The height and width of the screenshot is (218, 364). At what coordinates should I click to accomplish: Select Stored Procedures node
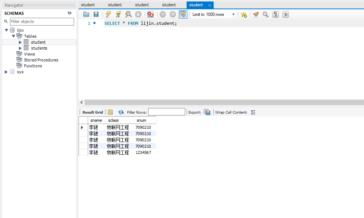coord(41,60)
